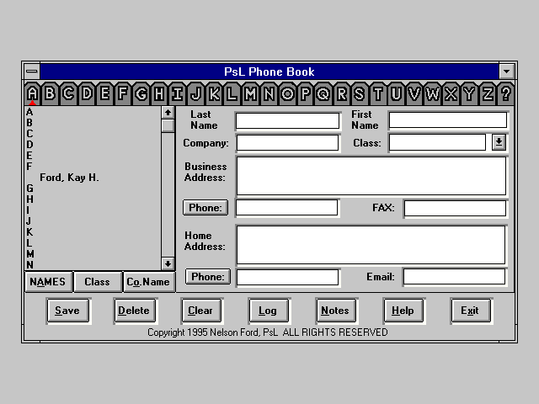The height and width of the screenshot is (404, 539).
Task: Open the Notes for this entry
Action: (x=334, y=311)
